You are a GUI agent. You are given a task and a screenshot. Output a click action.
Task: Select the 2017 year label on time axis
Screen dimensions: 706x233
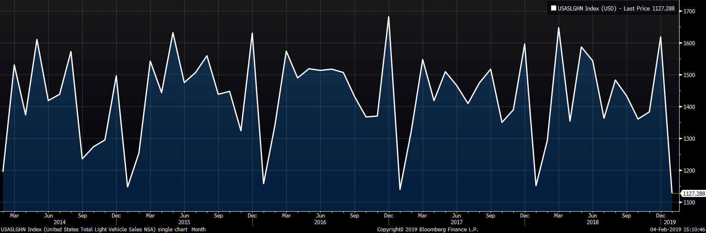pos(456,222)
